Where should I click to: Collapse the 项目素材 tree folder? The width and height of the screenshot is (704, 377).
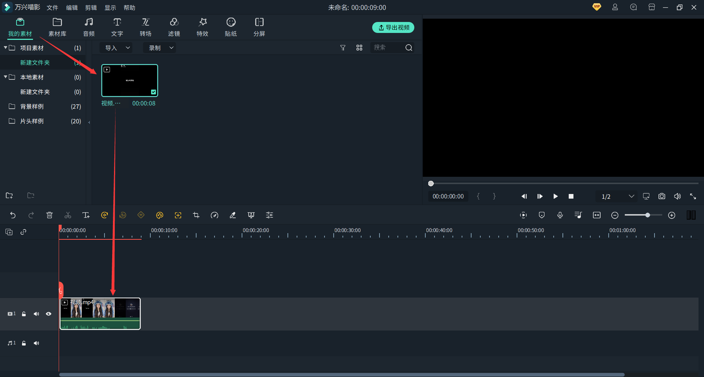coord(5,48)
